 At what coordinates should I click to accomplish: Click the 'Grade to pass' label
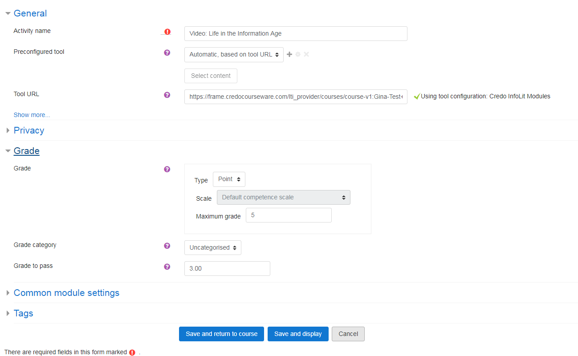(x=33, y=266)
